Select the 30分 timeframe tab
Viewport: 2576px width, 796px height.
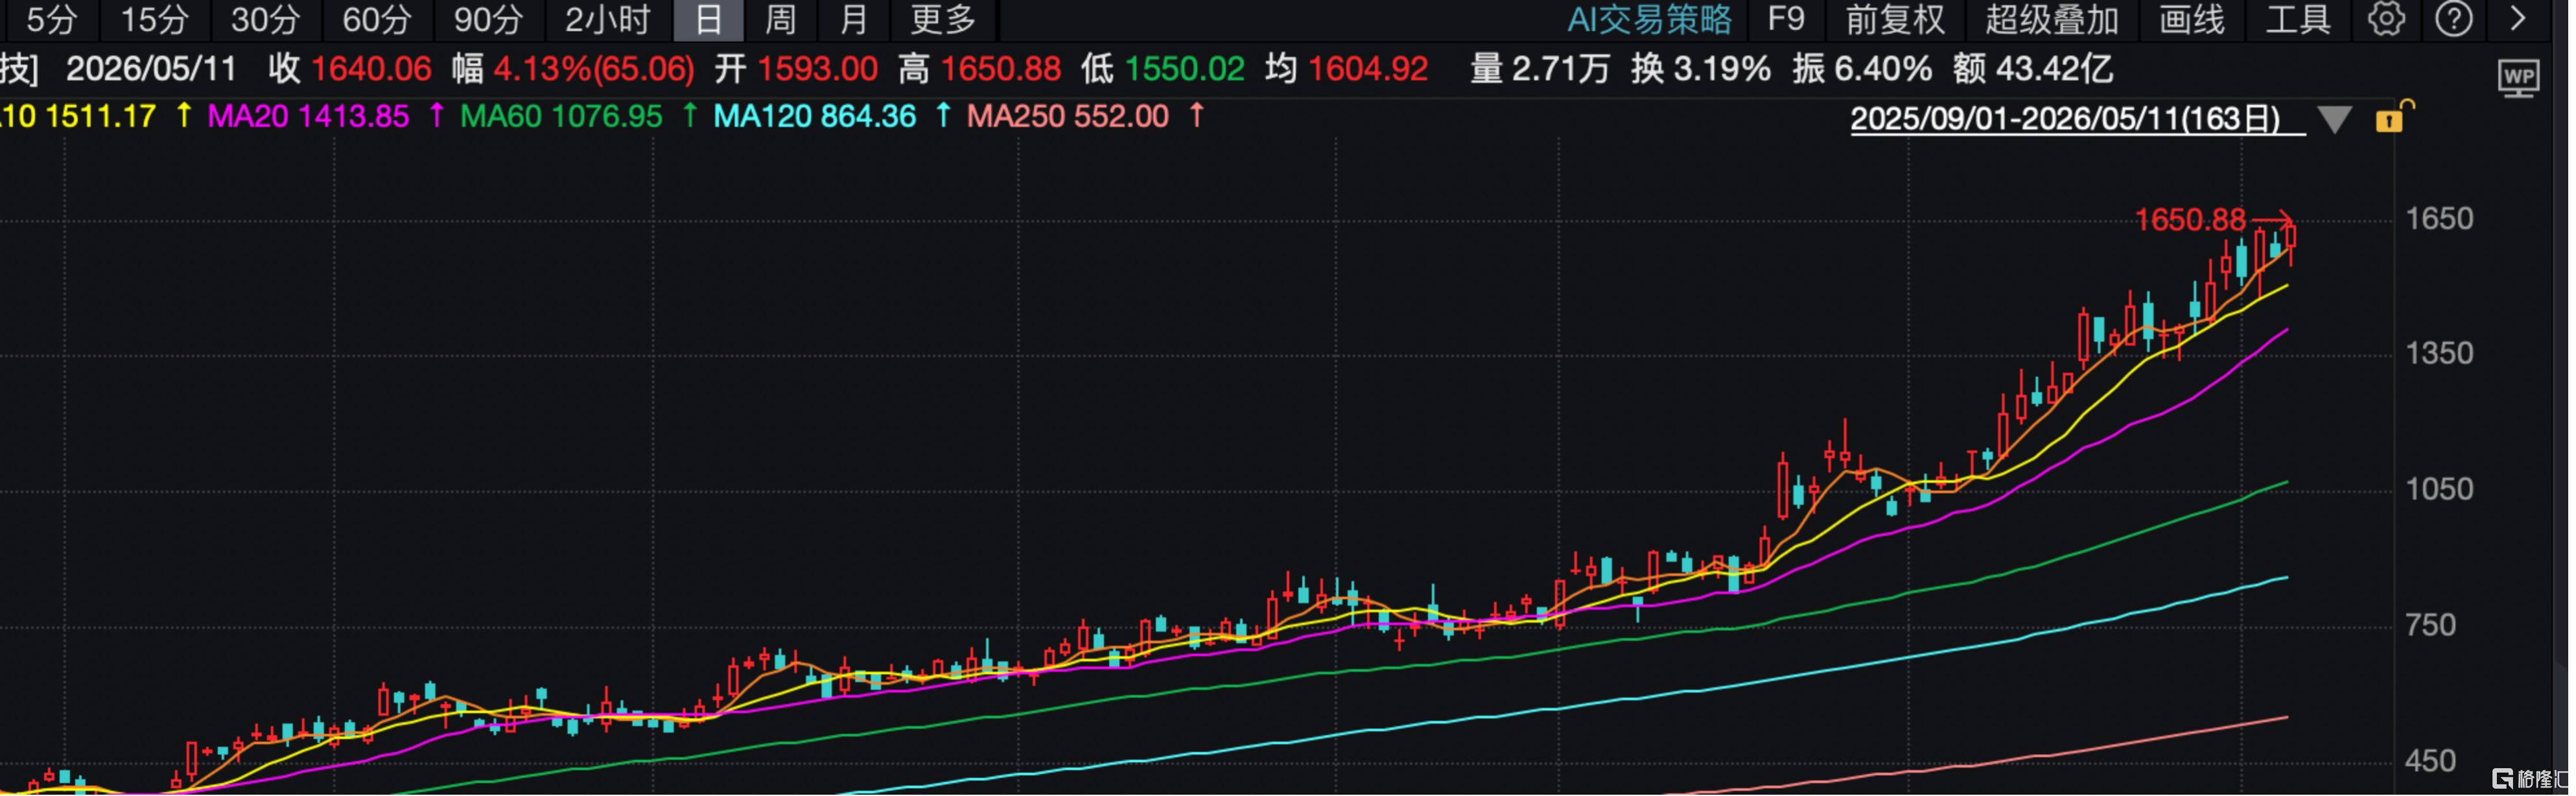coord(266,19)
